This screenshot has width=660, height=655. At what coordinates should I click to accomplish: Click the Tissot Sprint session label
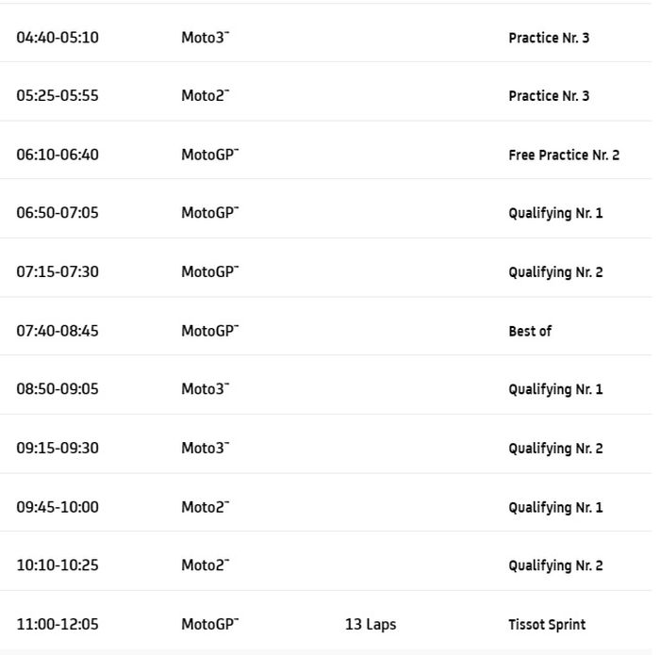(x=547, y=625)
